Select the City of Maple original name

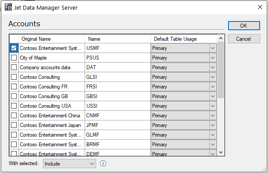coord(33,58)
